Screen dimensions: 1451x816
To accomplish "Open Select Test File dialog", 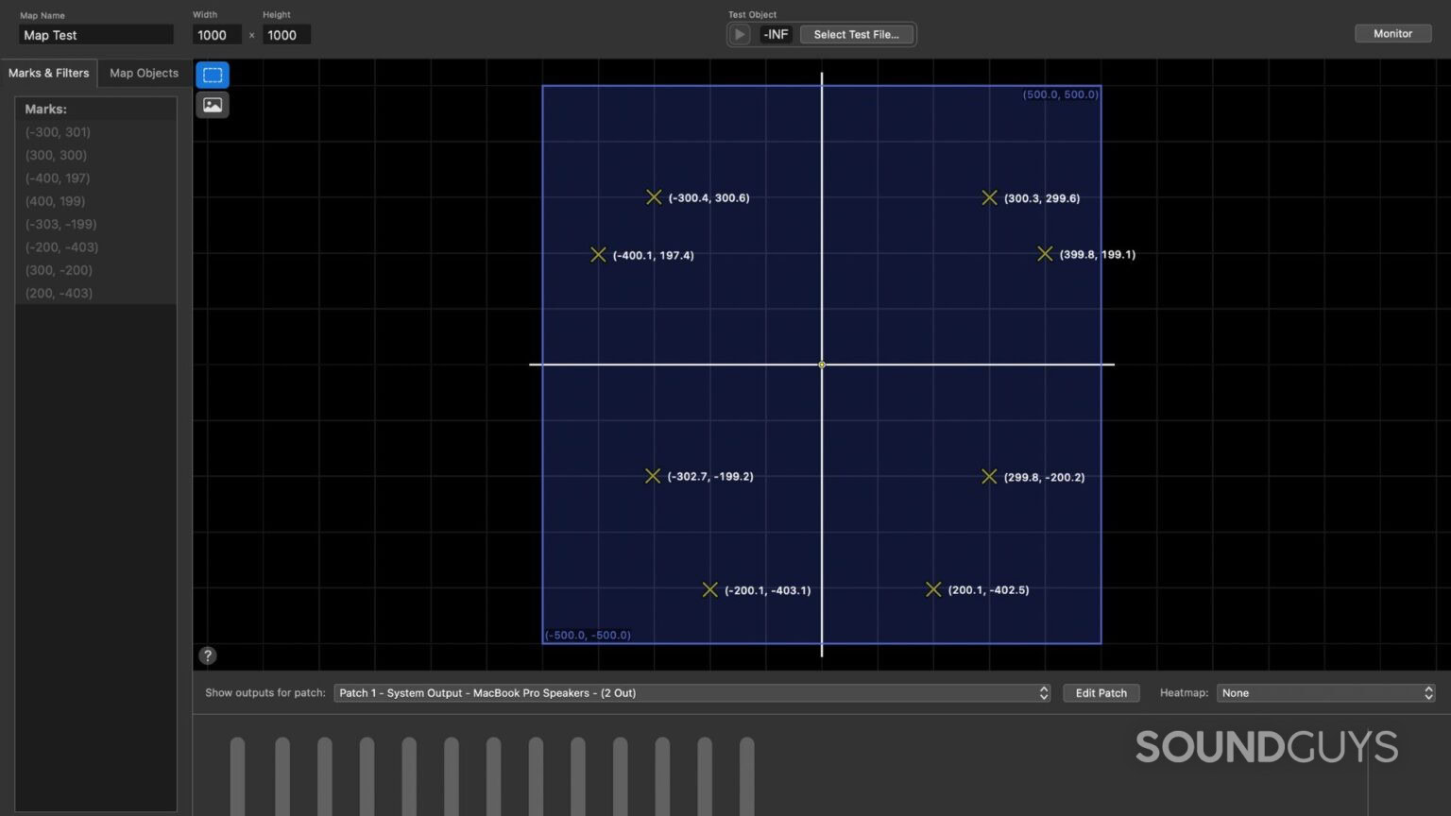I will click(x=856, y=34).
